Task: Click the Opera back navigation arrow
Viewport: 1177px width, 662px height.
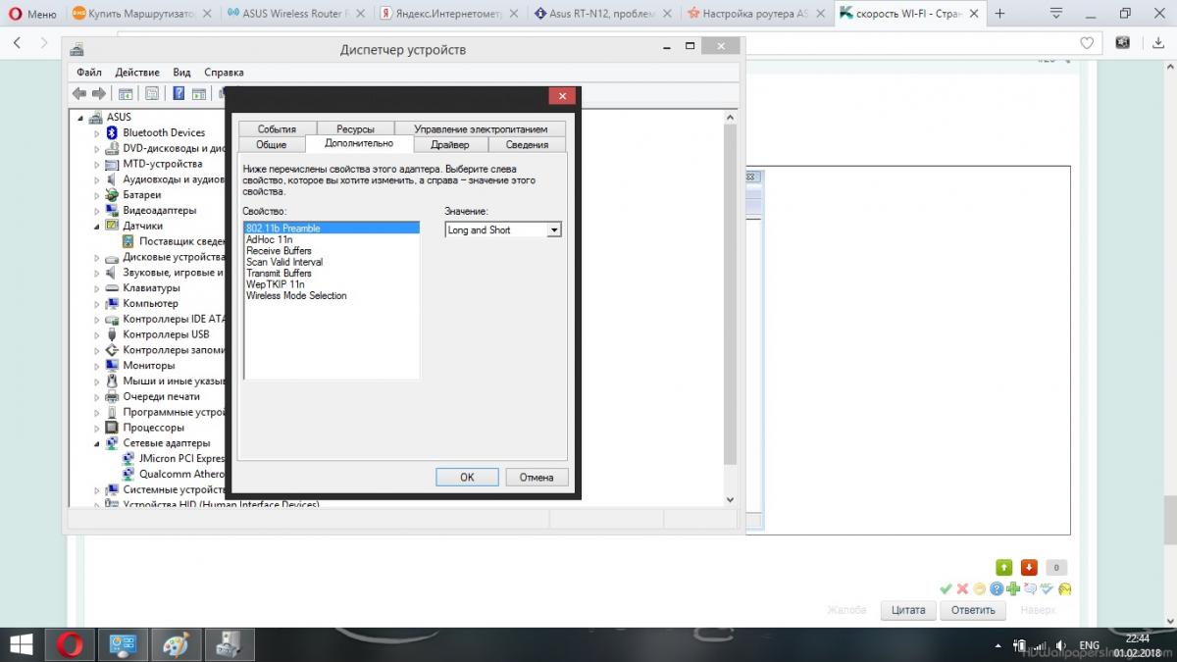Action: click(x=19, y=43)
